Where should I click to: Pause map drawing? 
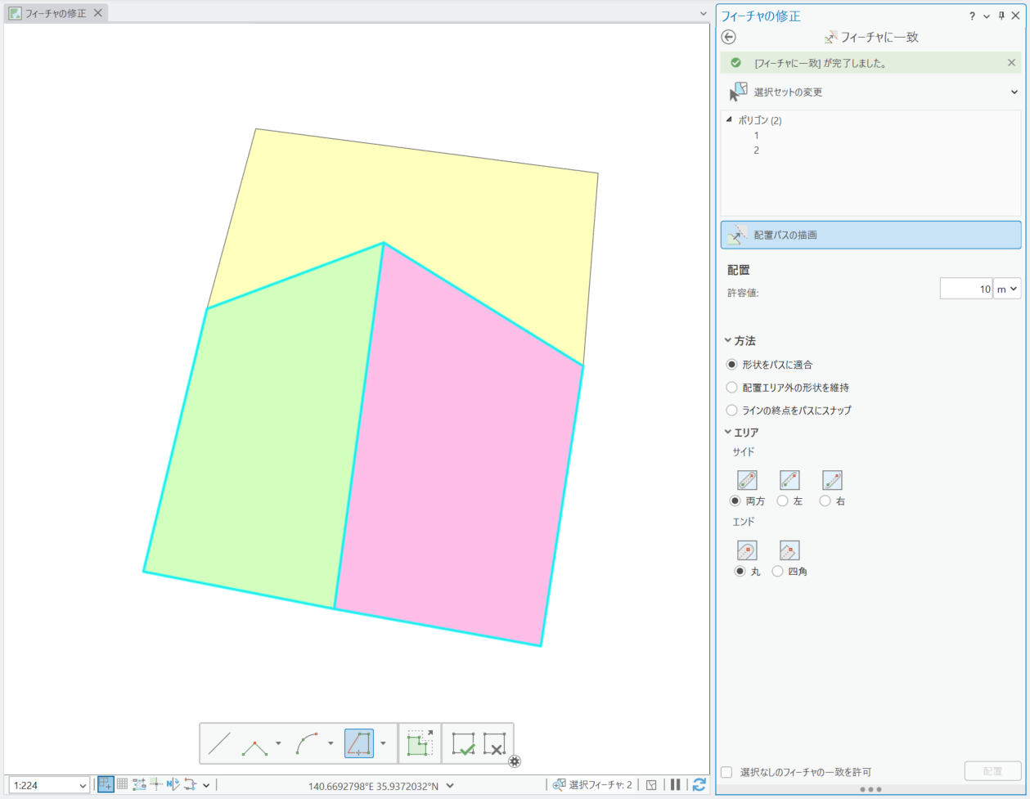click(676, 785)
